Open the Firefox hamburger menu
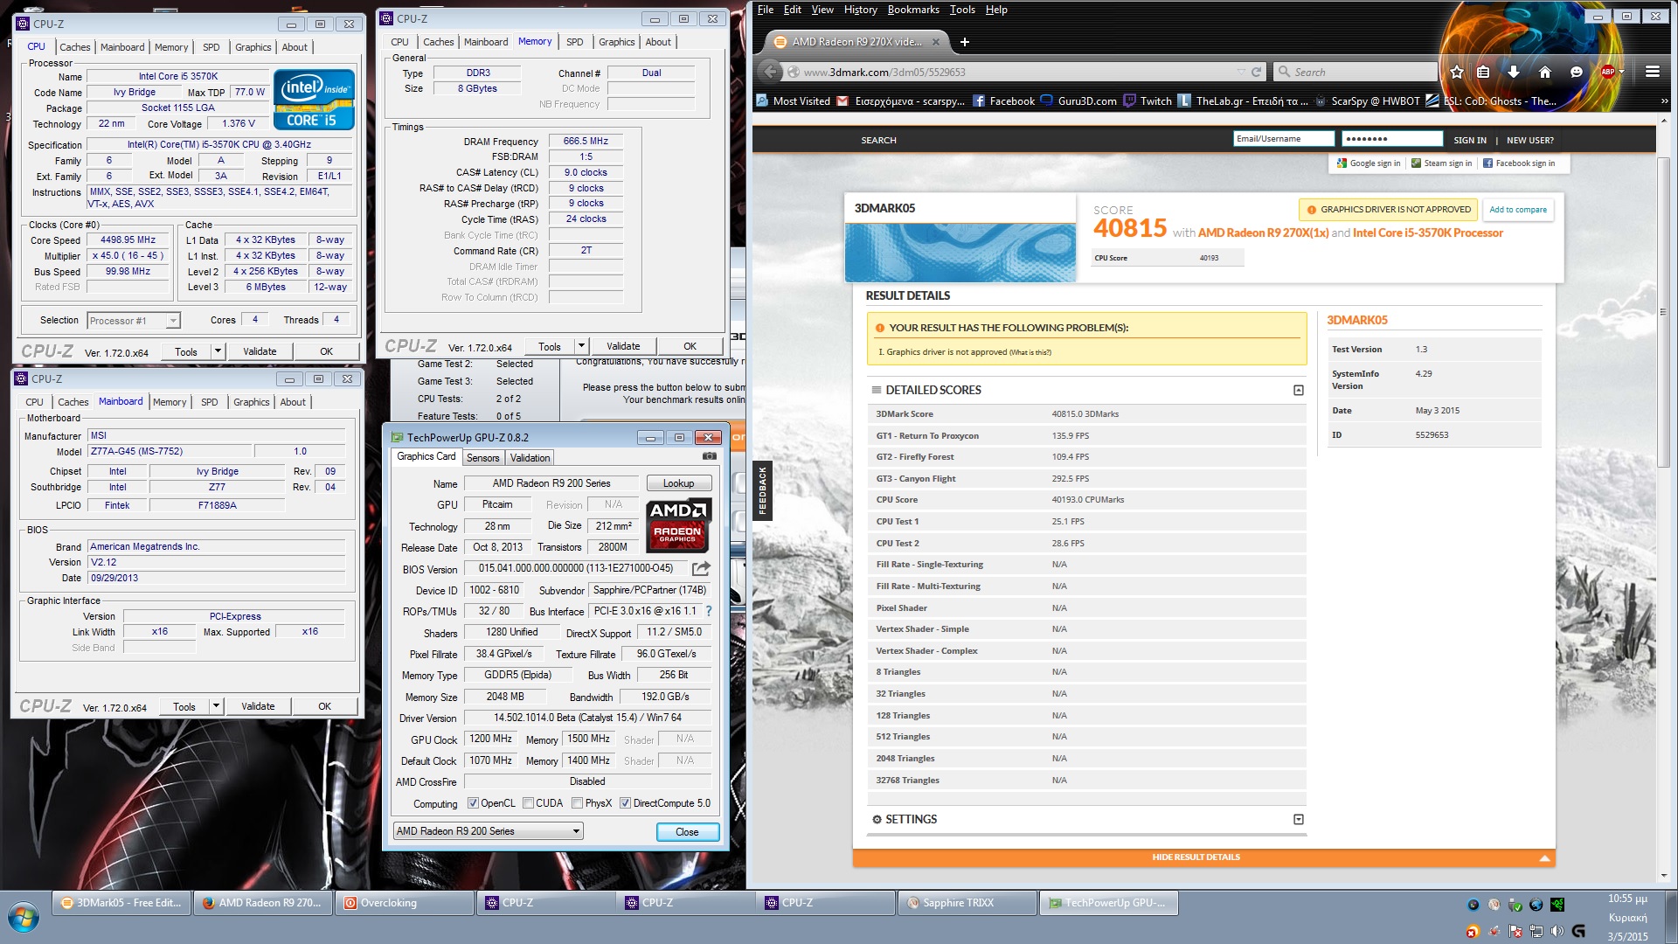Screen dimensions: 1678x944 [1653, 72]
